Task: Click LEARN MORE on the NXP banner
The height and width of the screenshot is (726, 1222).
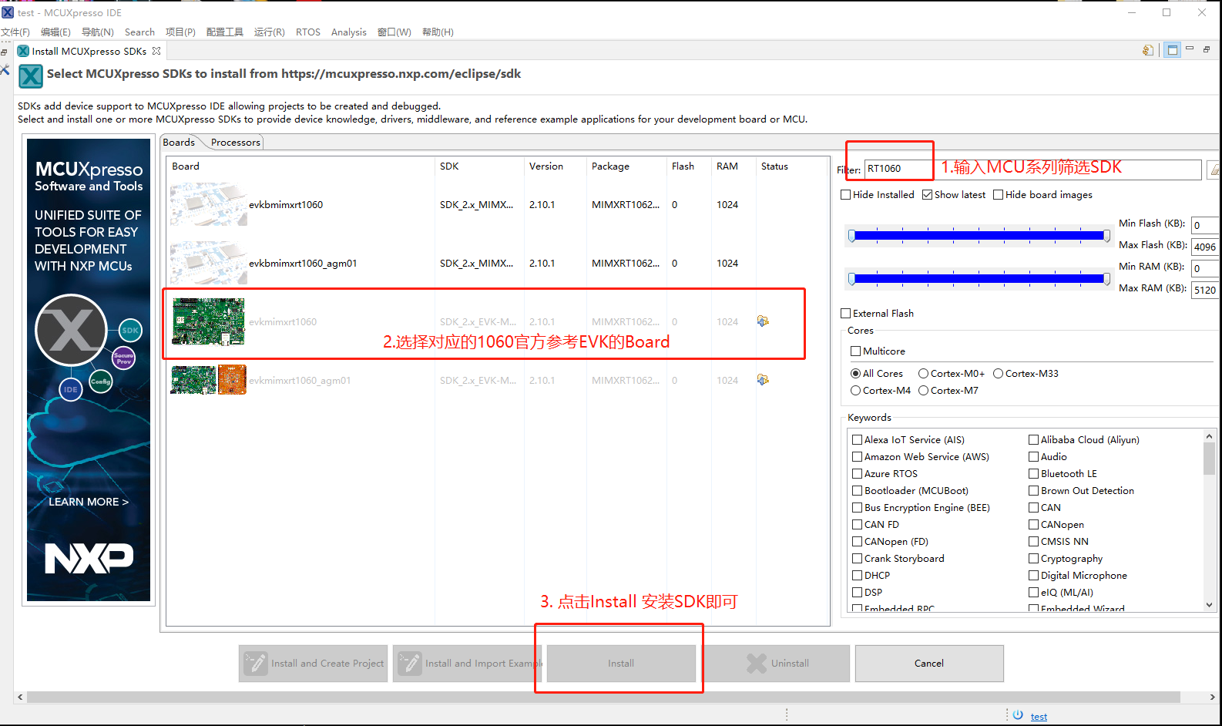Action: 89,502
